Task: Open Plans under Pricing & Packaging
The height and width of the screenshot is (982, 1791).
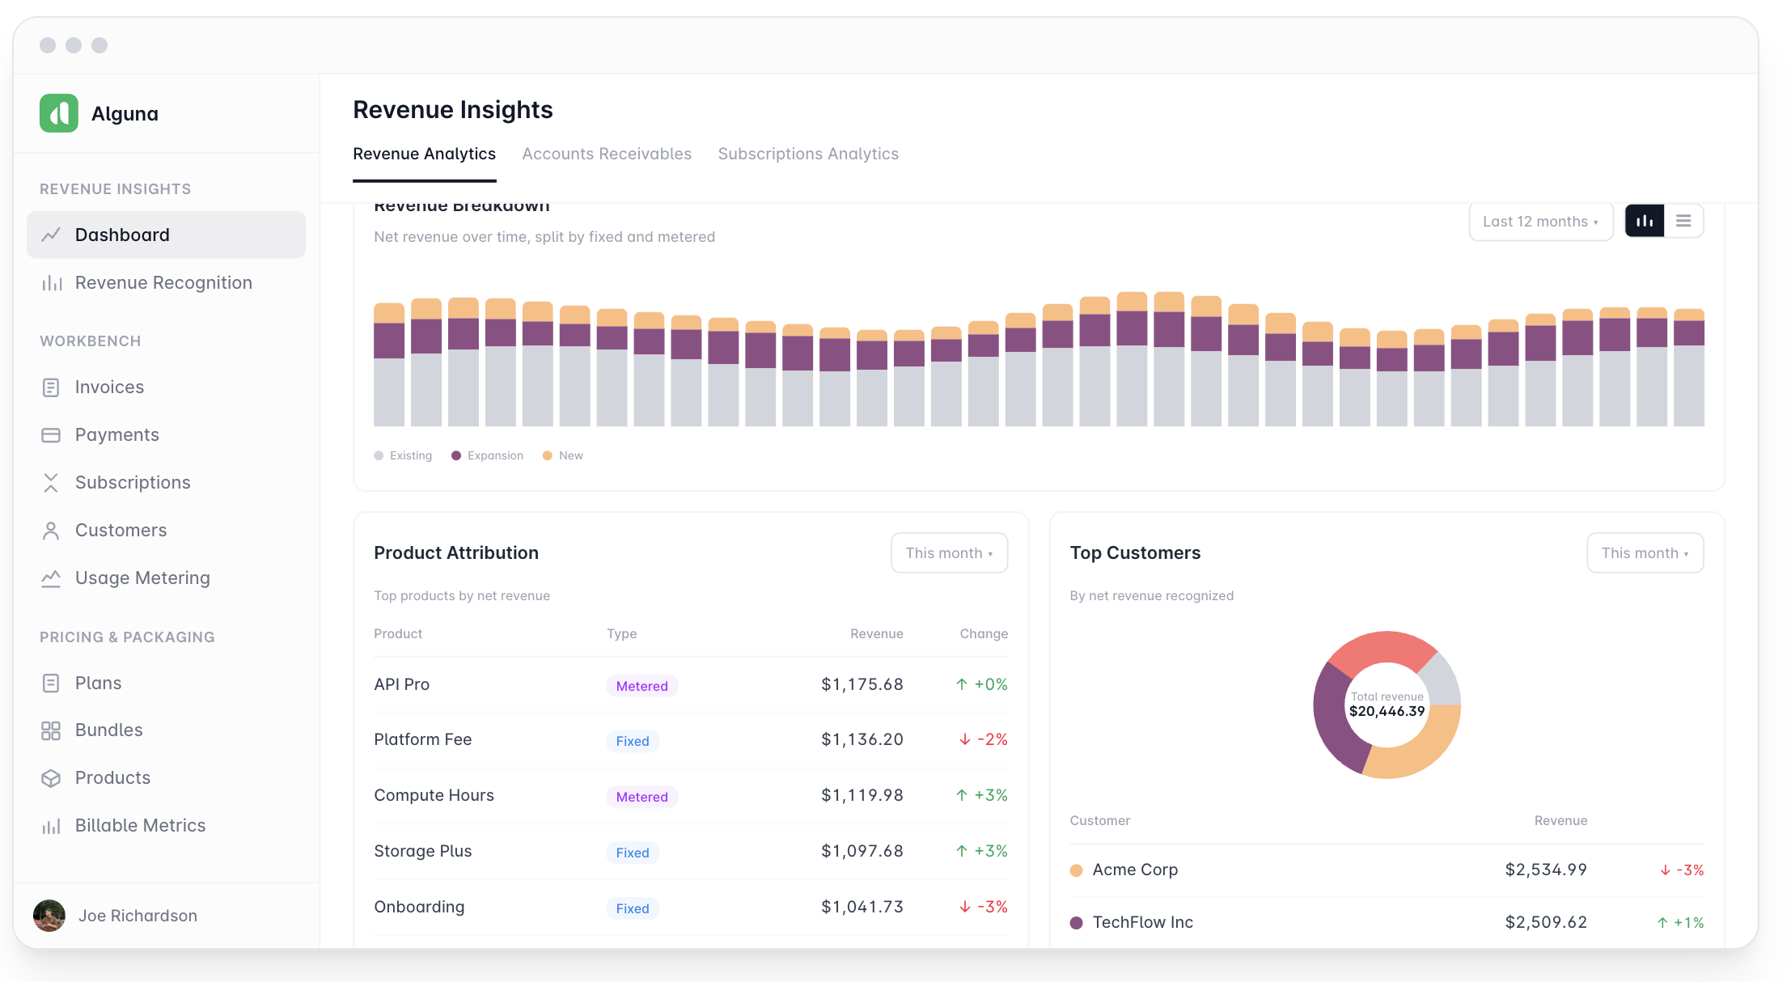Action: (166, 684)
